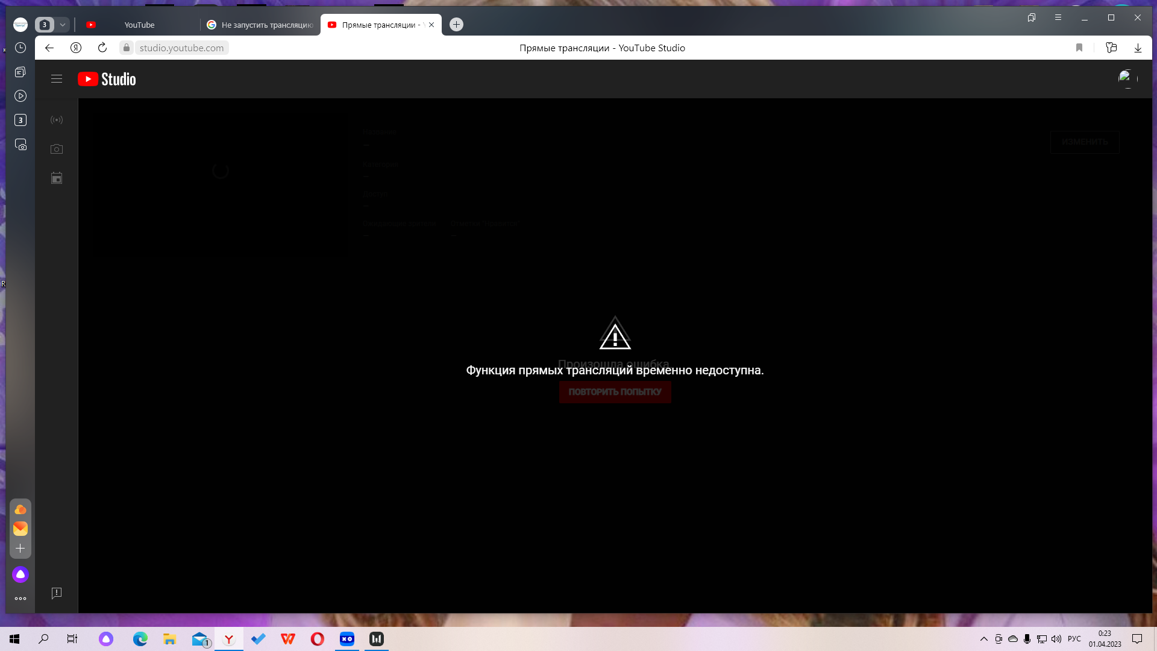Viewport: 1157px width, 651px height.
Task: Click the YouTube Studio logo
Action: 107,79
